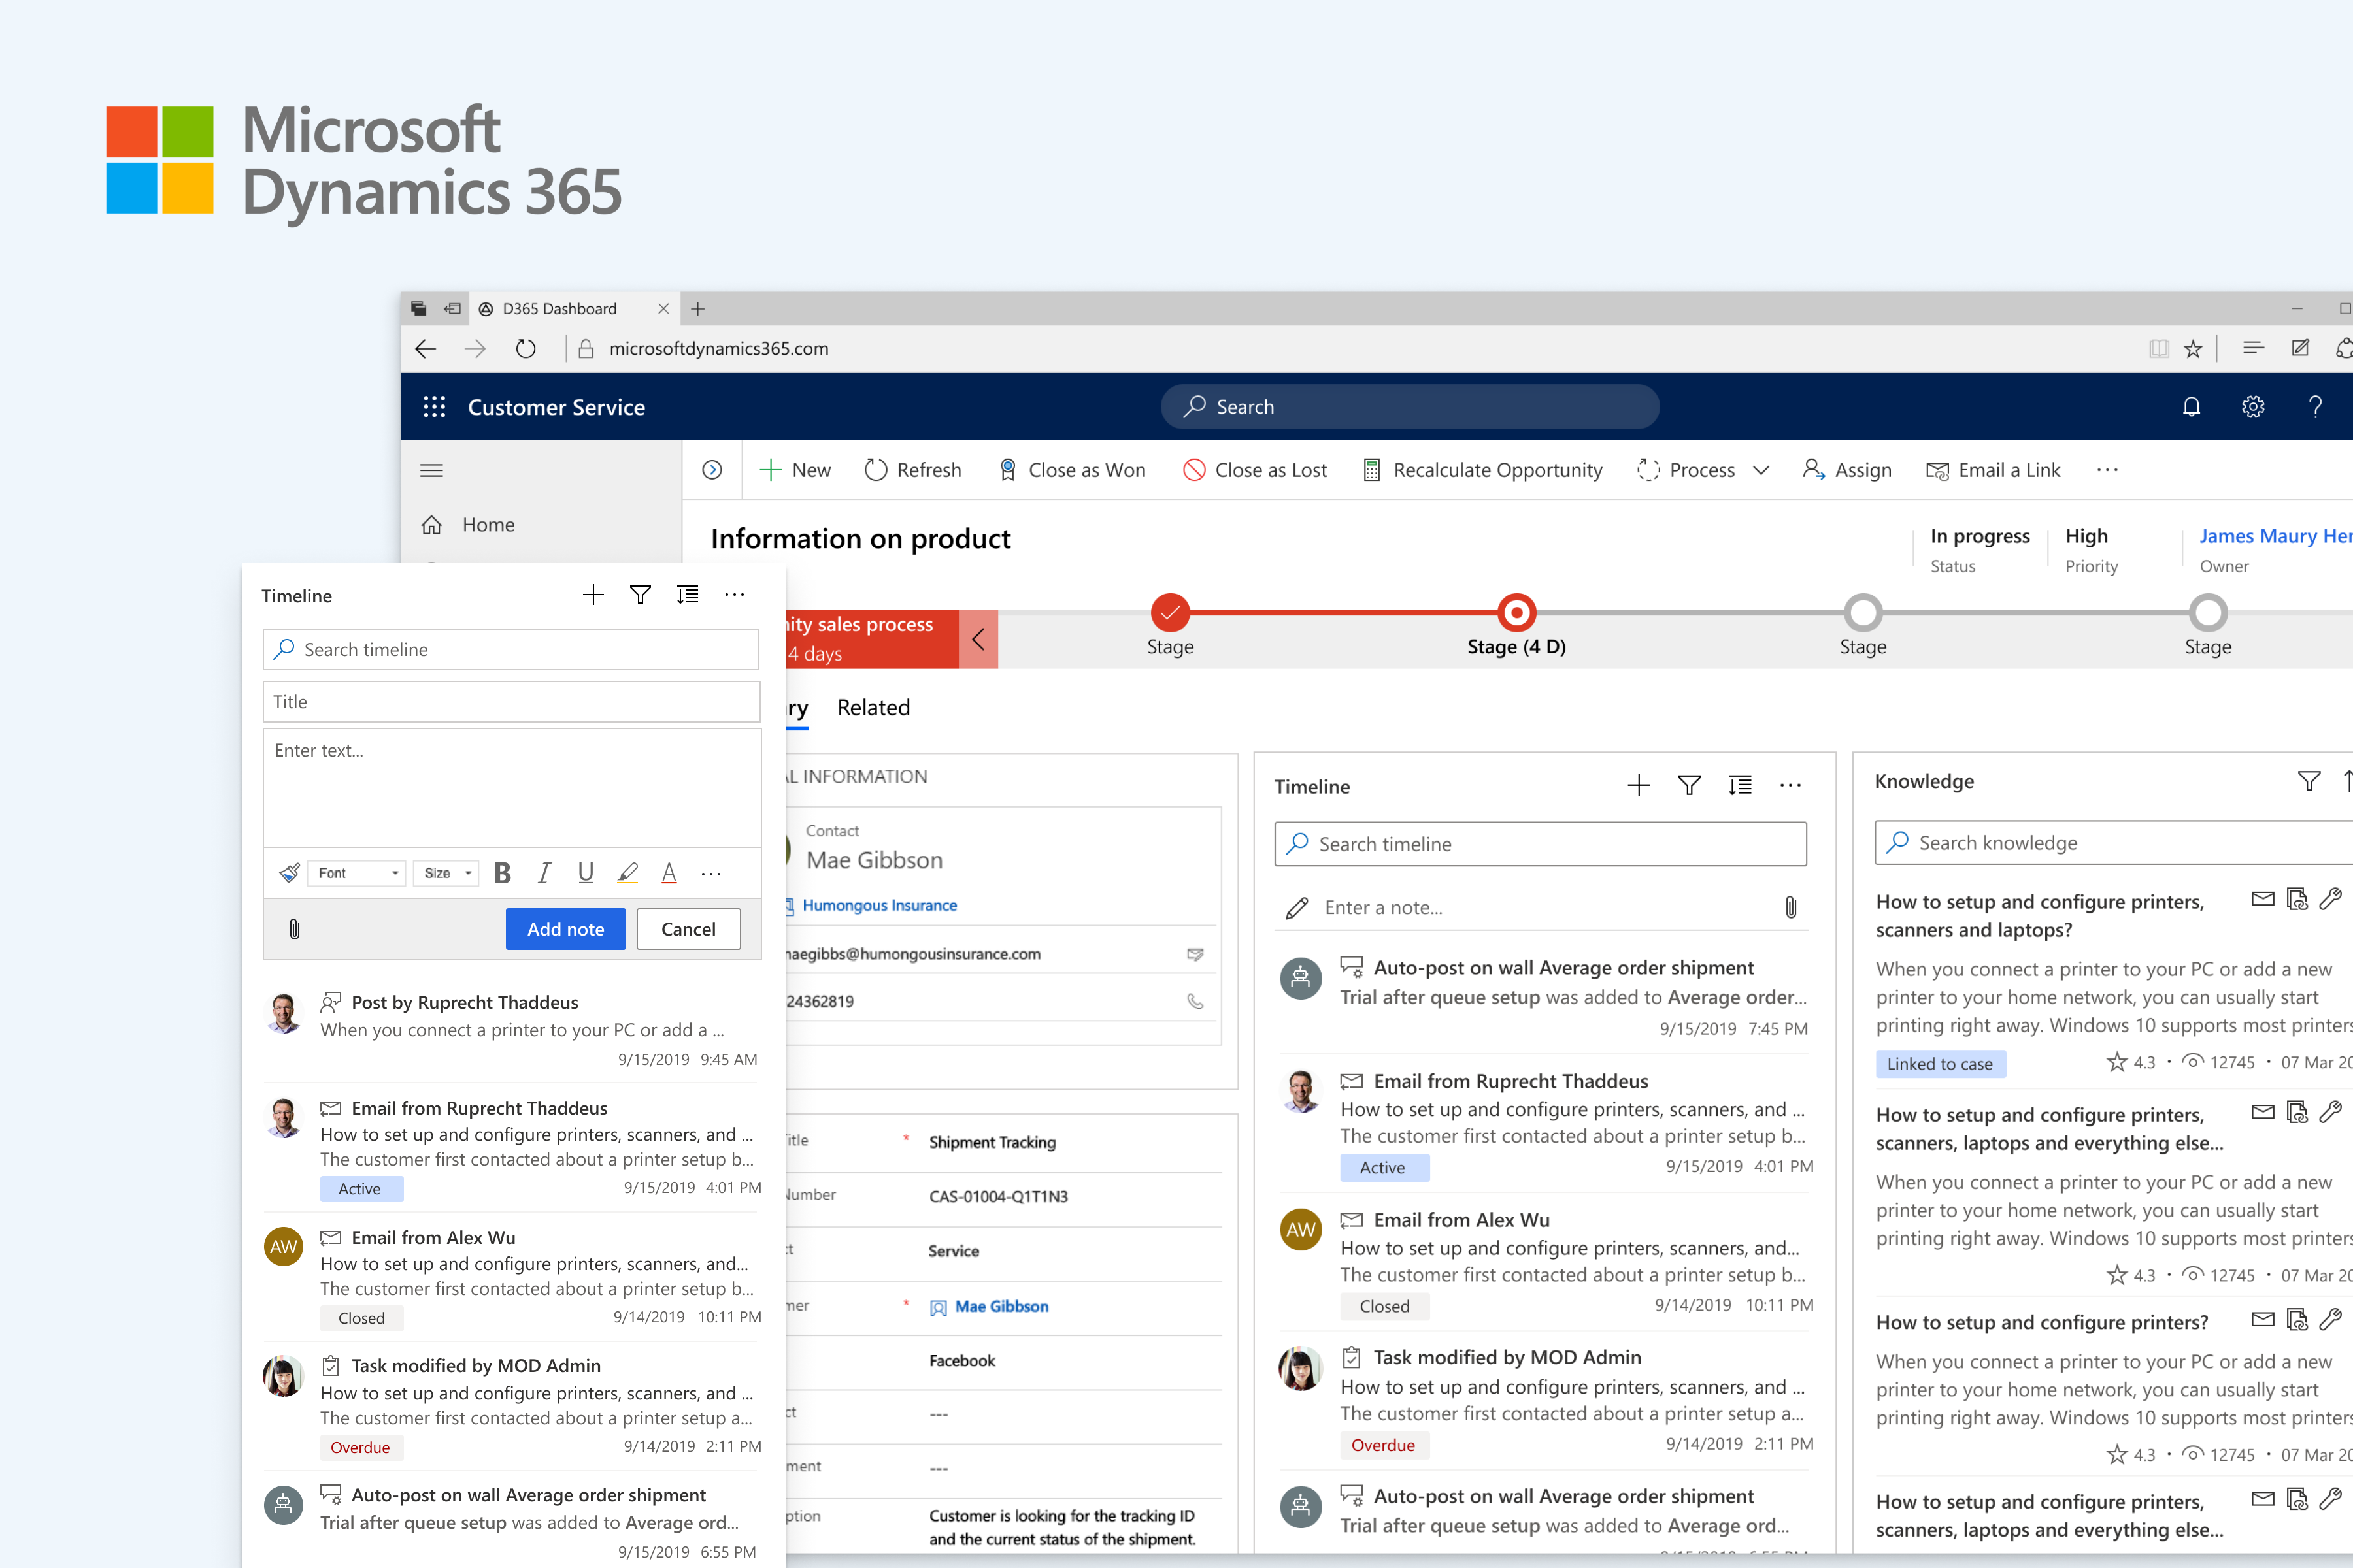Click the app launcher waffle icon
Viewport: 2353px width, 1568px height.
click(x=433, y=407)
